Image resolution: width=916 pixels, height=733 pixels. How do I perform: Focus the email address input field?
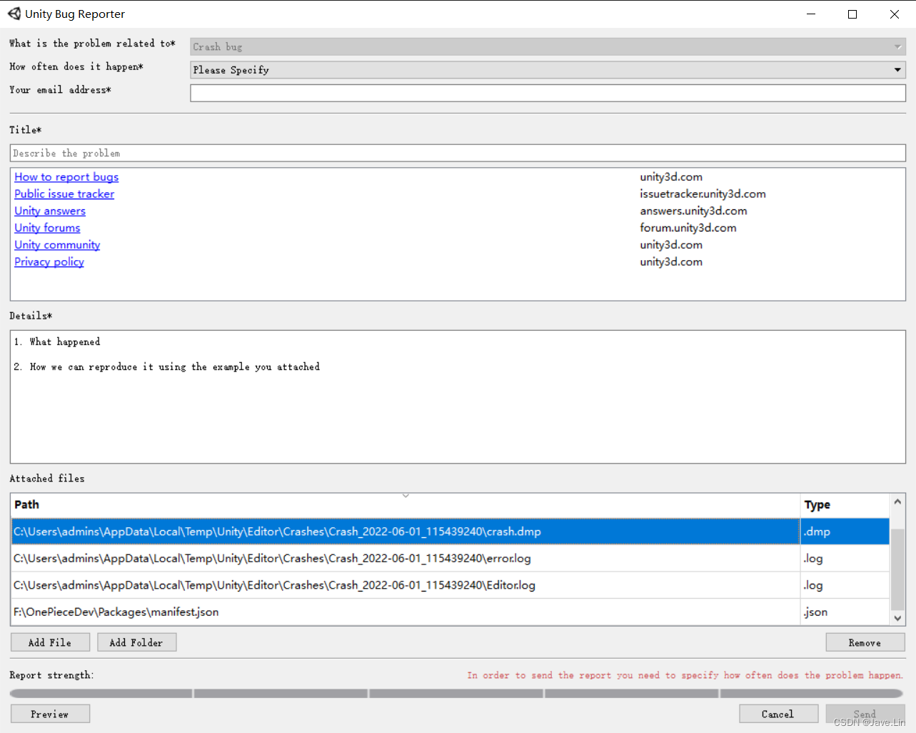548,93
